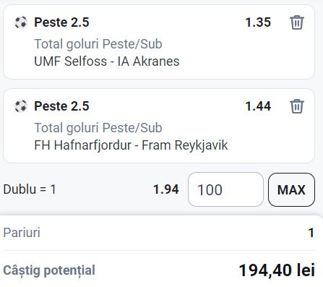Click Total goluri Peste/Sub under FH Hafnarfjordur

[x=98, y=128]
